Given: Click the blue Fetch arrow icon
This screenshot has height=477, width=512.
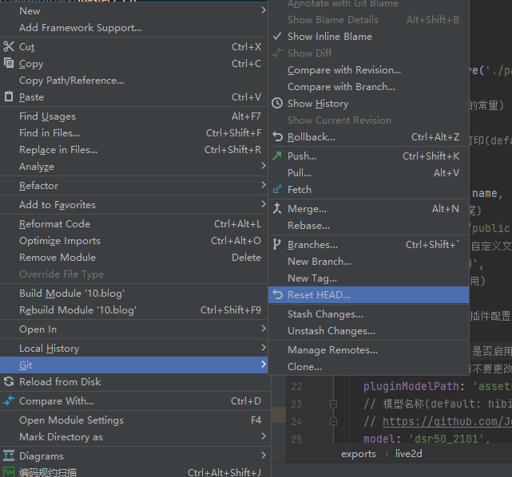Looking at the screenshot, I should [277, 189].
